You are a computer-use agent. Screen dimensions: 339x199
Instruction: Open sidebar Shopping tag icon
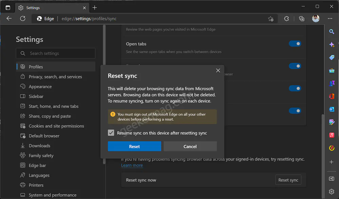332,57
